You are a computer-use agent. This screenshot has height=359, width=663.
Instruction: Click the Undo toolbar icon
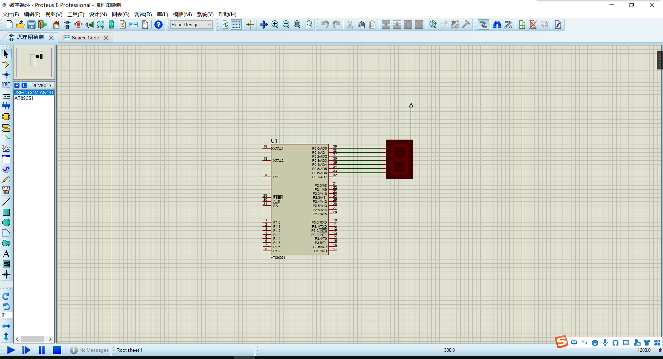(325, 25)
